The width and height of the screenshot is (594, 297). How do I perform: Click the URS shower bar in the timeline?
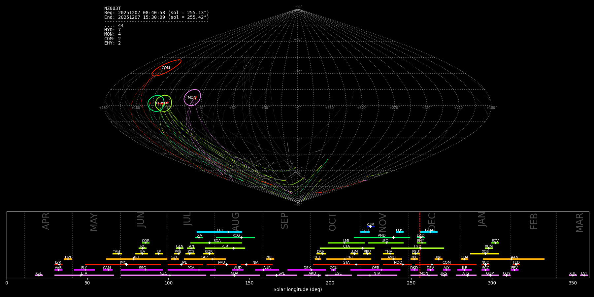pyautogui.click(x=444, y=275)
